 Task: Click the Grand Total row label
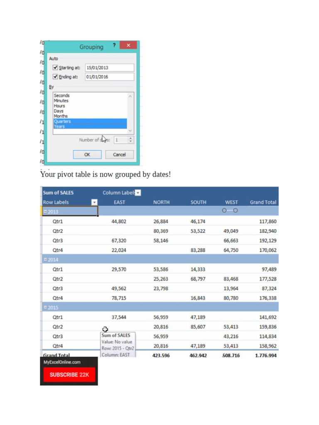click(56, 355)
